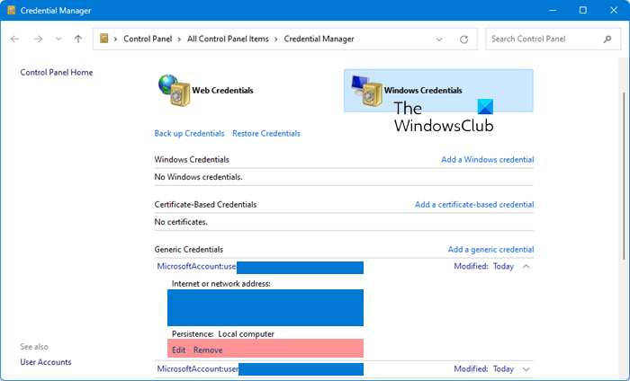Screen dimensions: 630x381
Task: Minimize the Credential Manager window
Action: pos(553,11)
